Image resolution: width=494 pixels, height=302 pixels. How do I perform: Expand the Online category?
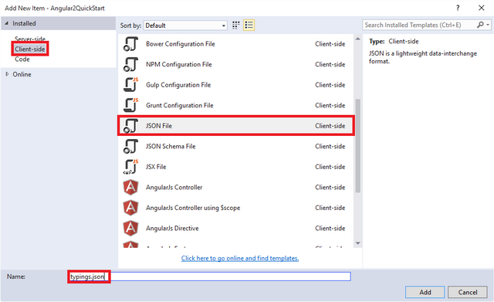pos(7,74)
